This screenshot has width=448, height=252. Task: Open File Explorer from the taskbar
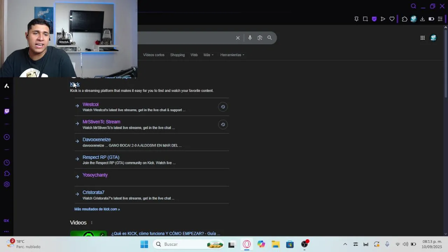tap(275, 244)
